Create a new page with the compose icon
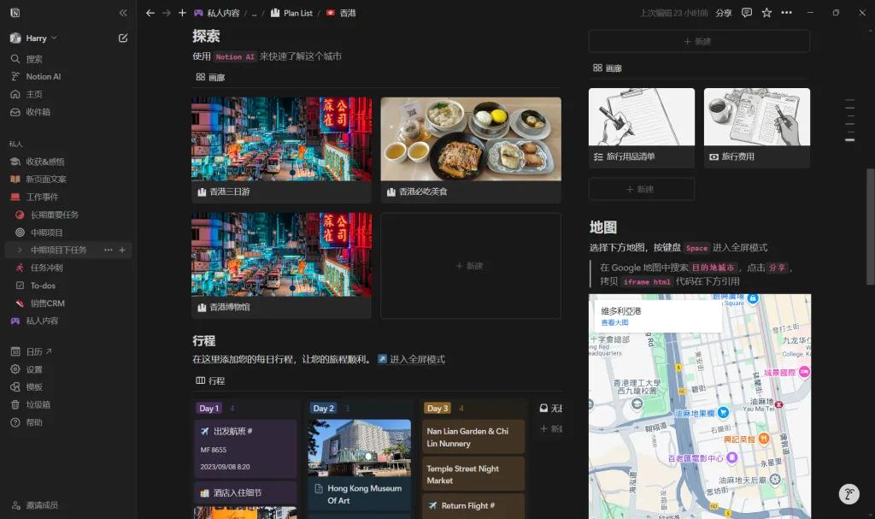 click(123, 38)
